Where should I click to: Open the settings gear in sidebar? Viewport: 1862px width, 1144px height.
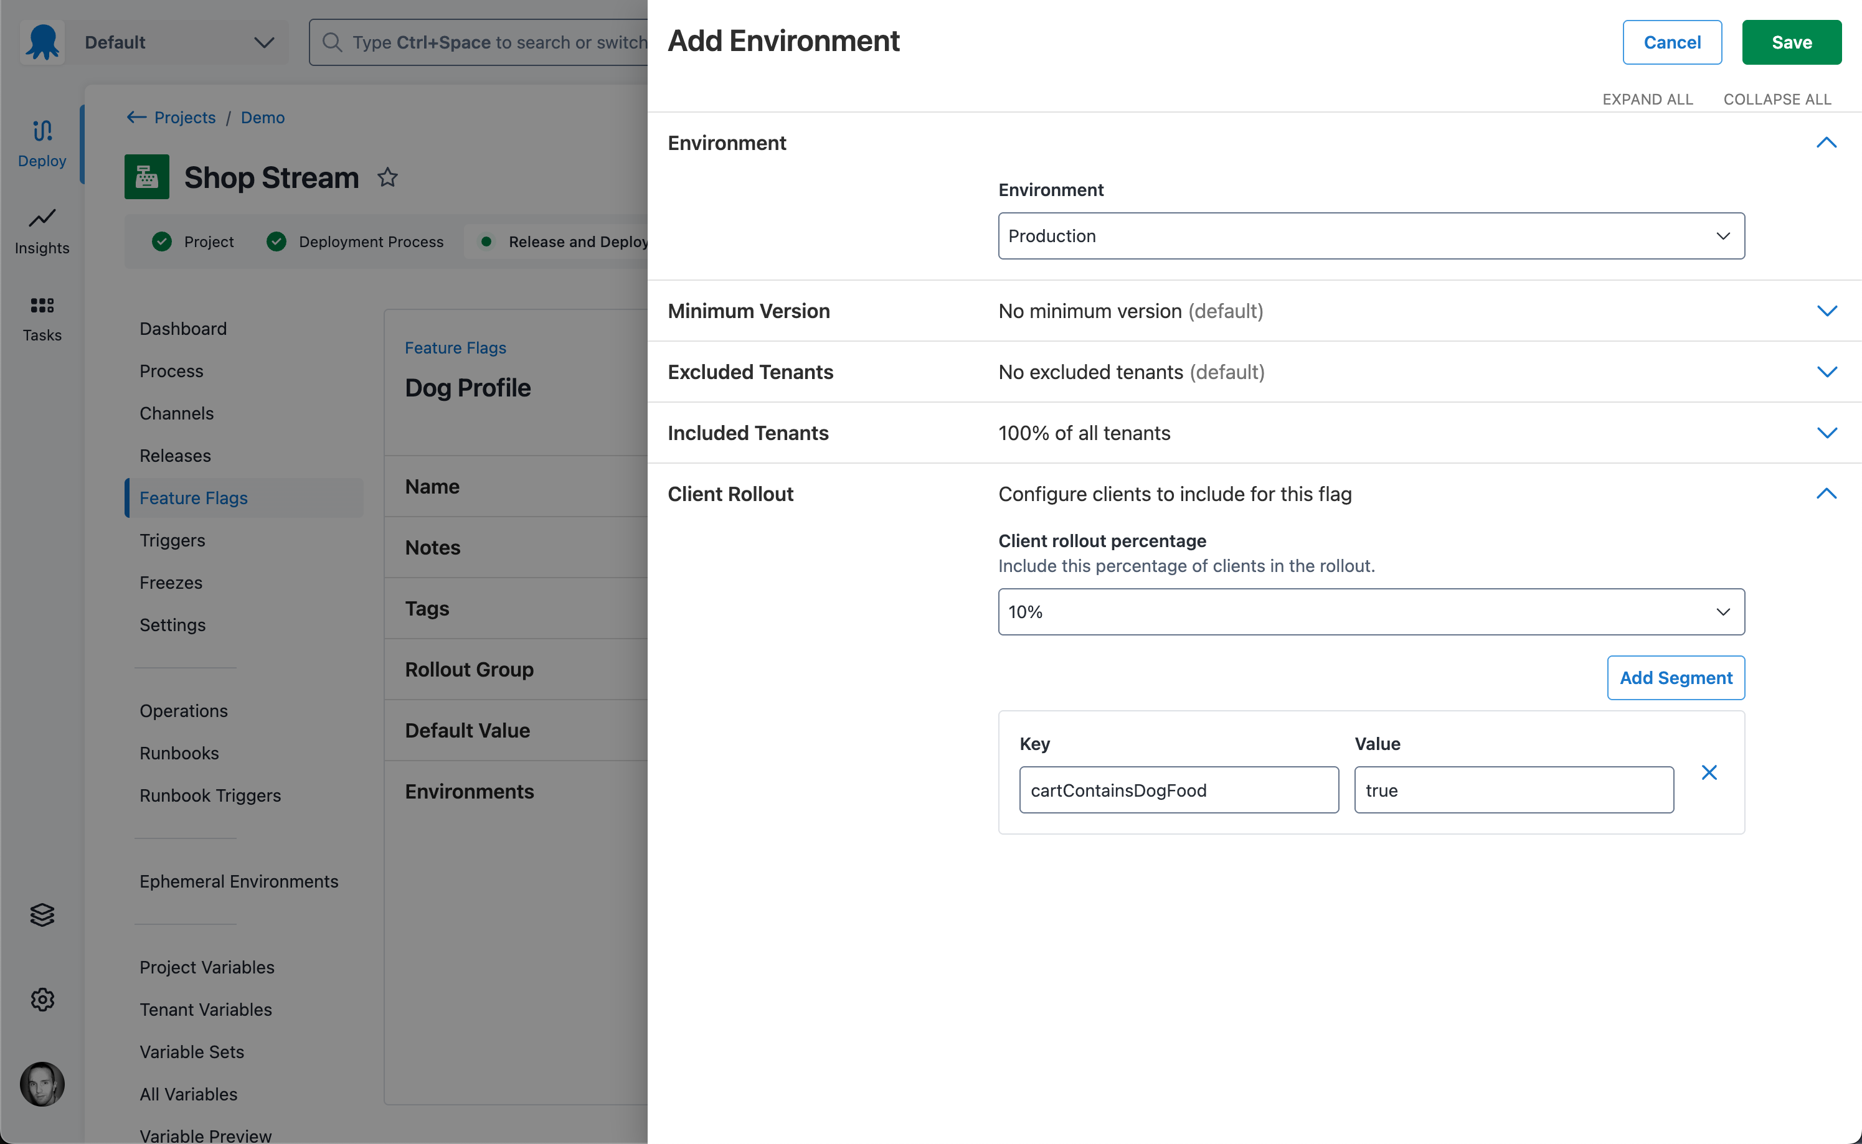pos(42,1000)
